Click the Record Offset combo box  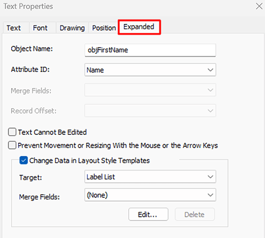150,111
